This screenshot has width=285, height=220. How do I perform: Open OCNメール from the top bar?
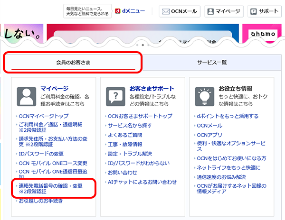coord(179,11)
